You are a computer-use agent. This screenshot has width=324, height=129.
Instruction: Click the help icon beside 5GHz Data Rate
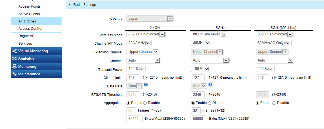click(x=210, y=85)
